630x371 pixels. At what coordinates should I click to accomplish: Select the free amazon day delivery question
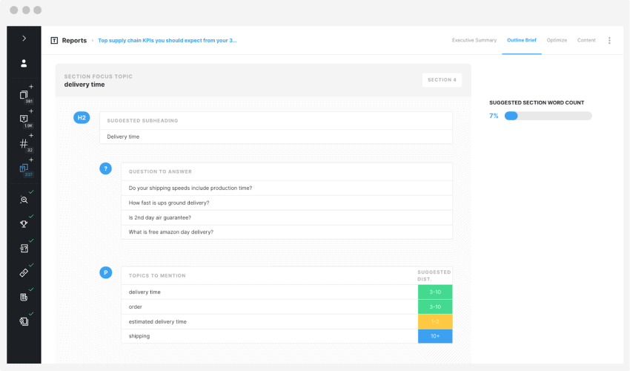pyautogui.click(x=287, y=232)
